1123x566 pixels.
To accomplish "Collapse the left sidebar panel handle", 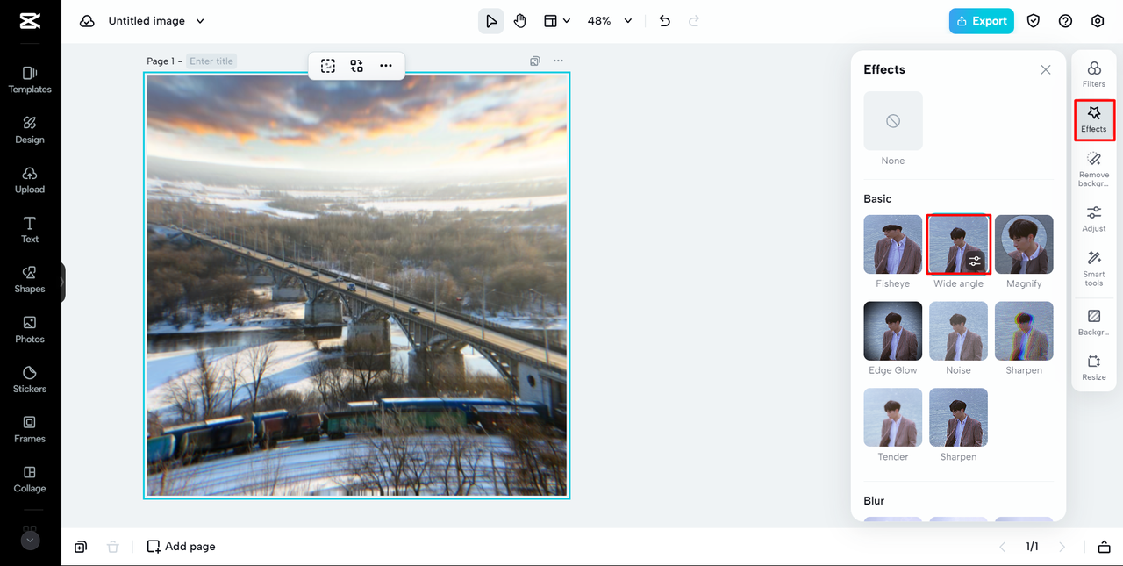I will 62,283.
